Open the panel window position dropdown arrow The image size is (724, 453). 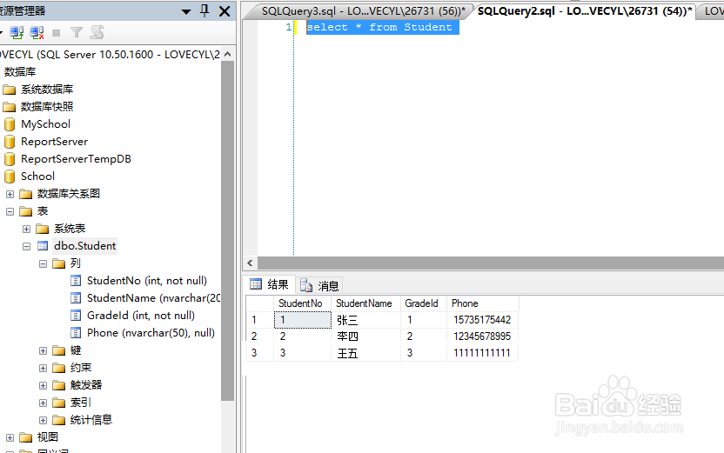[x=186, y=11]
